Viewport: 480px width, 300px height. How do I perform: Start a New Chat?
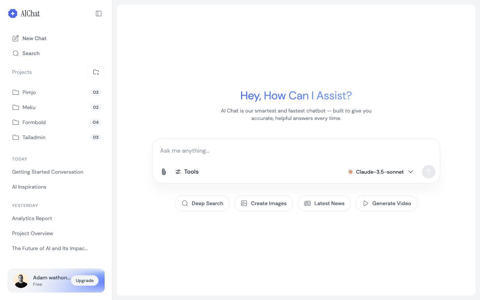(x=56, y=38)
